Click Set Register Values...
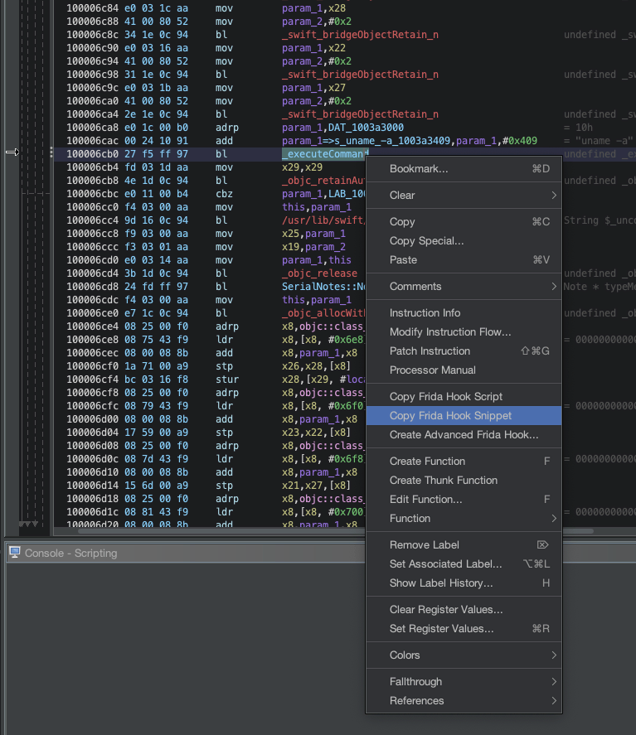The width and height of the screenshot is (636, 735). click(441, 628)
